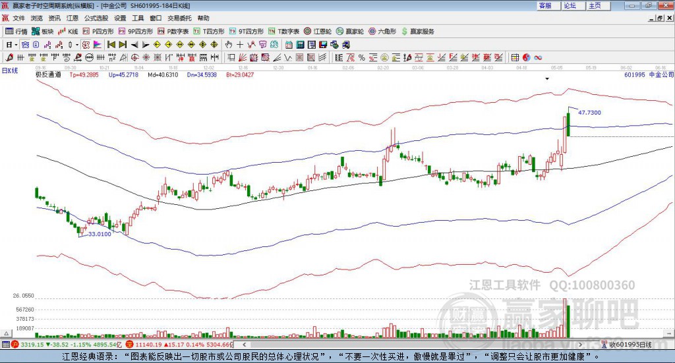This screenshot has width=675, height=363.
Task: Click the zigzag wave line icon
Action: click(288, 57)
